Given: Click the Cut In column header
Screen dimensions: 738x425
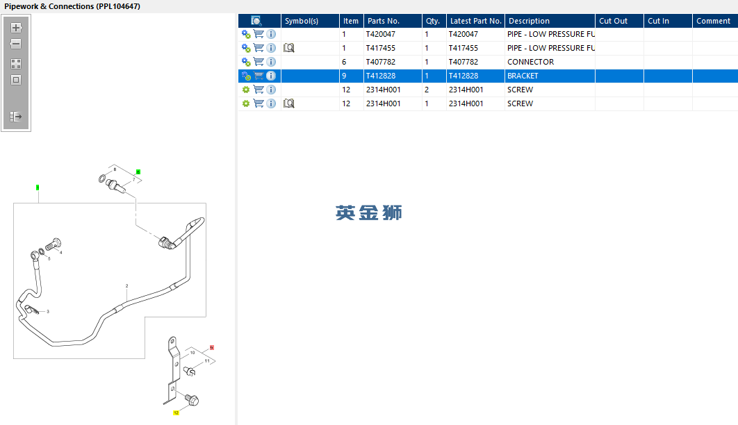Looking at the screenshot, I should click(668, 21).
